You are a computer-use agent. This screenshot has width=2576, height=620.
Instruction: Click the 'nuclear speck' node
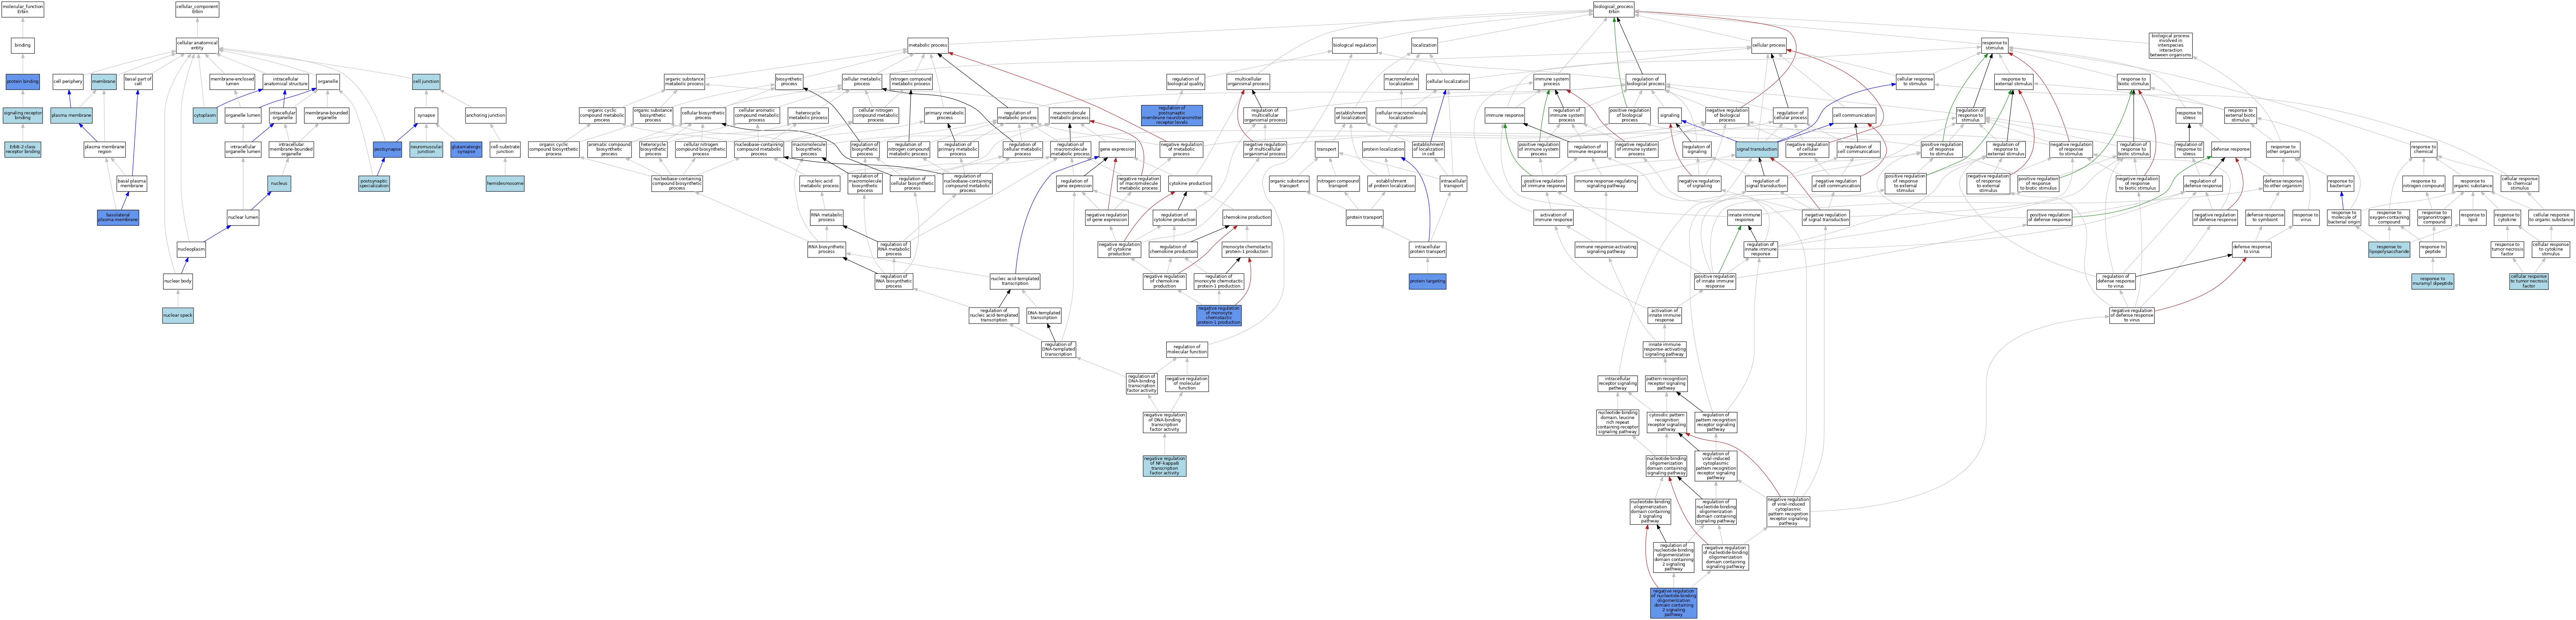(x=178, y=316)
